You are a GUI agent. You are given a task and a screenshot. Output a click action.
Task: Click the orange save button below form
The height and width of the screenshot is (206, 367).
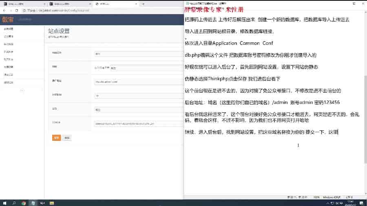point(57,138)
